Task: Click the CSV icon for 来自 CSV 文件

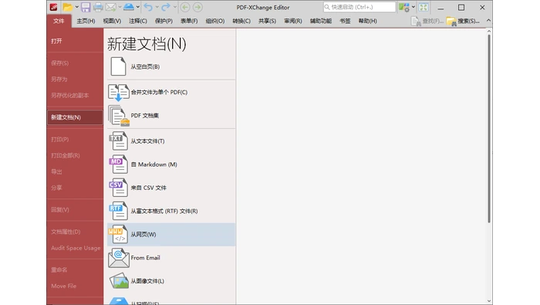Action: (x=119, y=188)
